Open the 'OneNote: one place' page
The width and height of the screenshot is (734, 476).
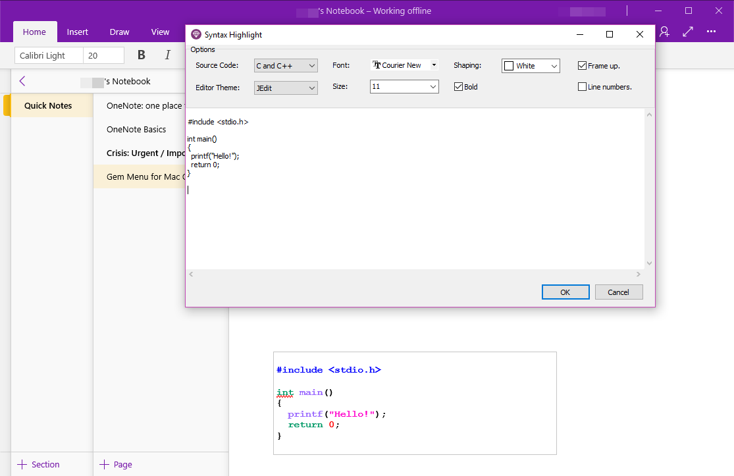click(x=140, y=106)
